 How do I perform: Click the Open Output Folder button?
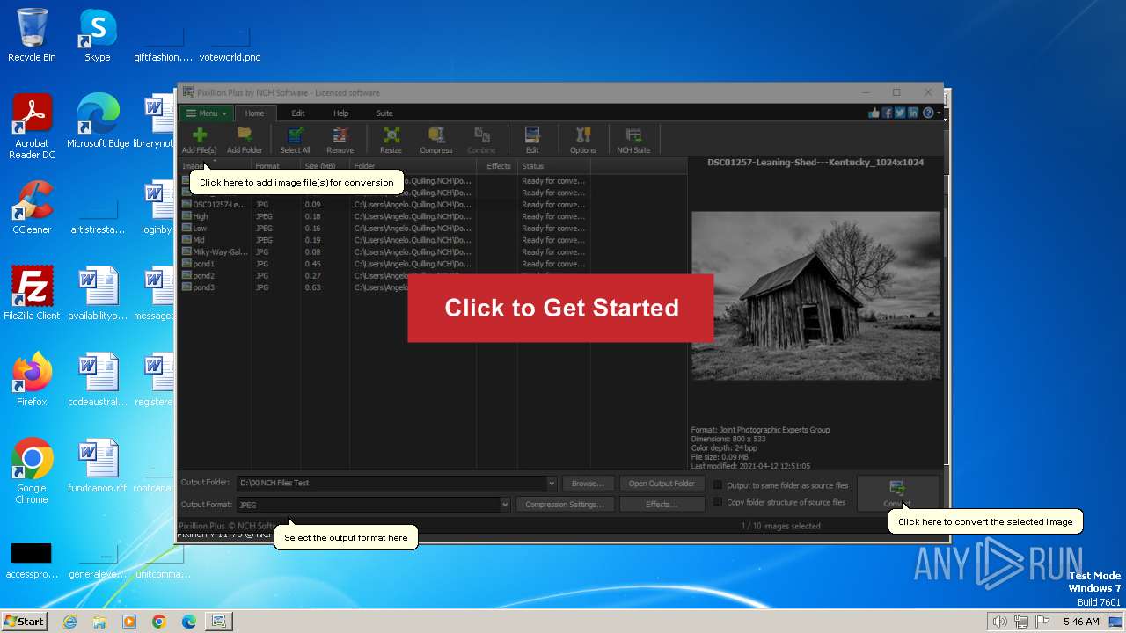[662, 484]
